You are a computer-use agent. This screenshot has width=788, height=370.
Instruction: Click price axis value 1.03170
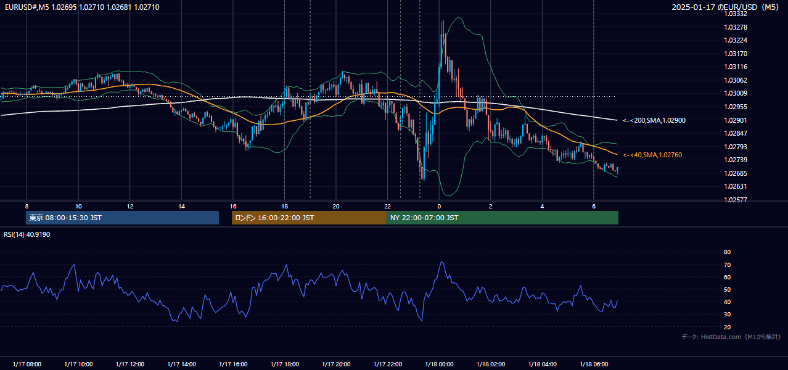(x=735, y=54)
